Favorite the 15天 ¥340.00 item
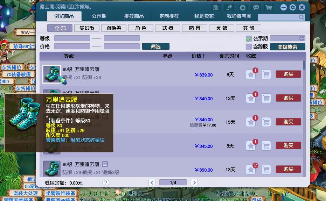 (251, 122)
